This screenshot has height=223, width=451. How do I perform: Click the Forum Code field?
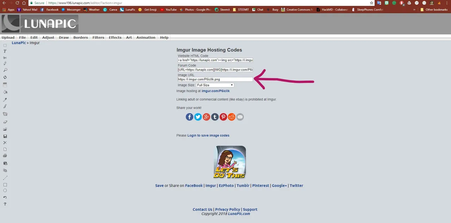tap(215, 70)
